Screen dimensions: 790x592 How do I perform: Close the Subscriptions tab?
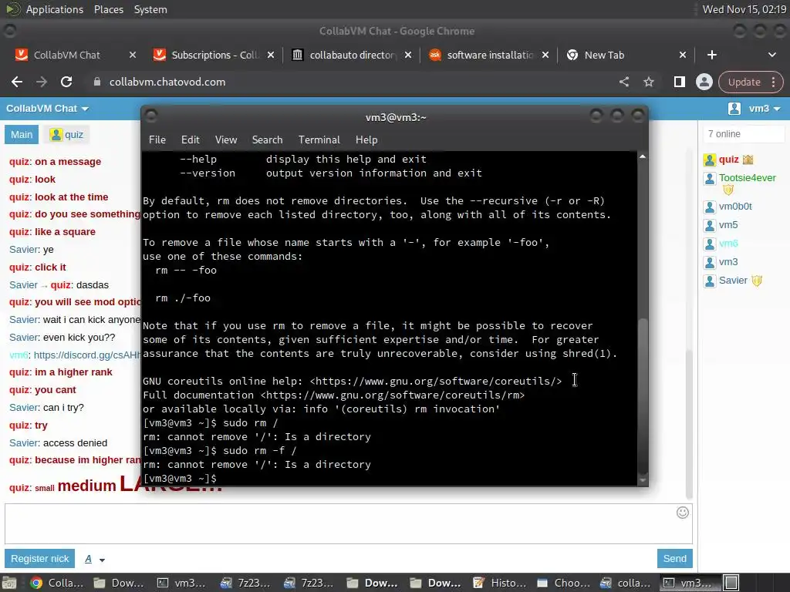pyautogui.click(x=271, y=55)
